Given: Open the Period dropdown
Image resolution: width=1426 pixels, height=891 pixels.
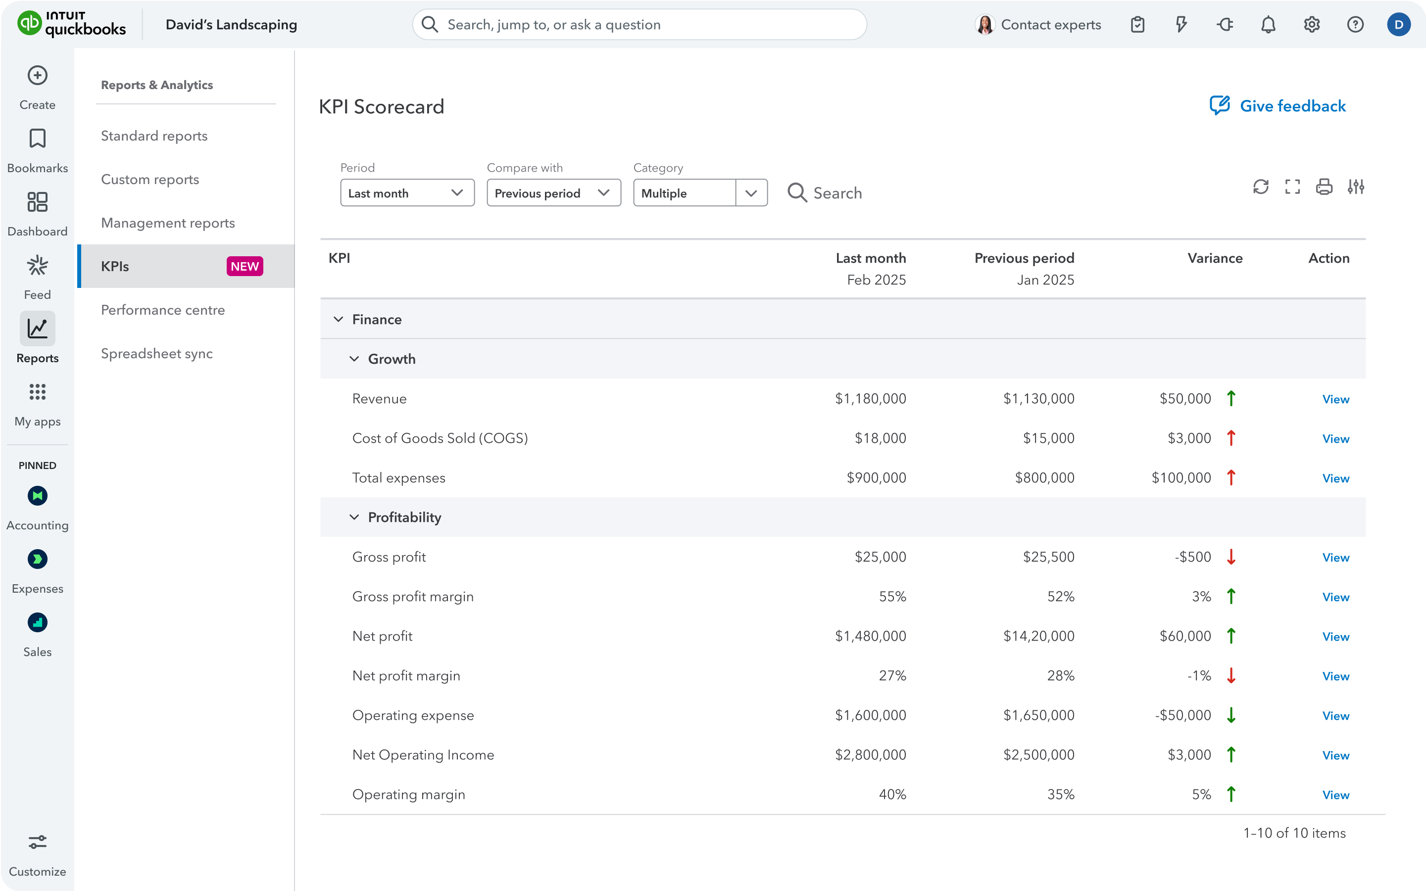Looking at the screenshot, I should click(407, 193).
